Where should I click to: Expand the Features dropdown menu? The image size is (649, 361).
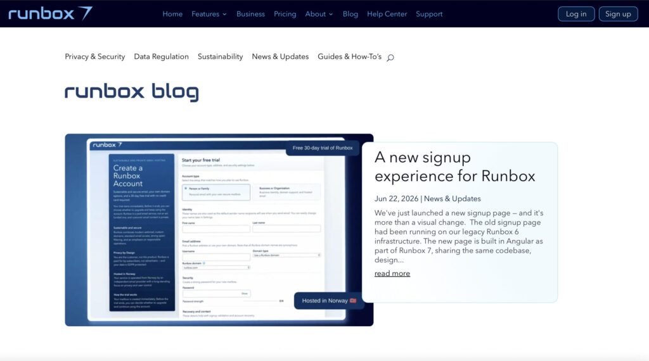coord(209,14)
